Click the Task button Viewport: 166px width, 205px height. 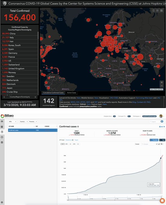click(162, 140)
